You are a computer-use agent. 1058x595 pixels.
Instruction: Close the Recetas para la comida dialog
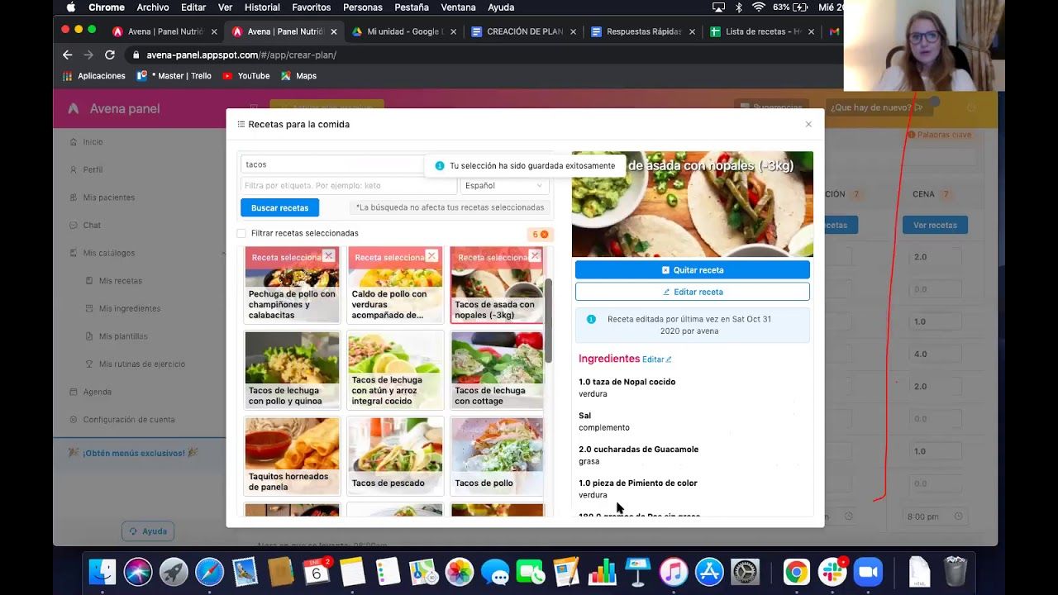pos(808,125)
